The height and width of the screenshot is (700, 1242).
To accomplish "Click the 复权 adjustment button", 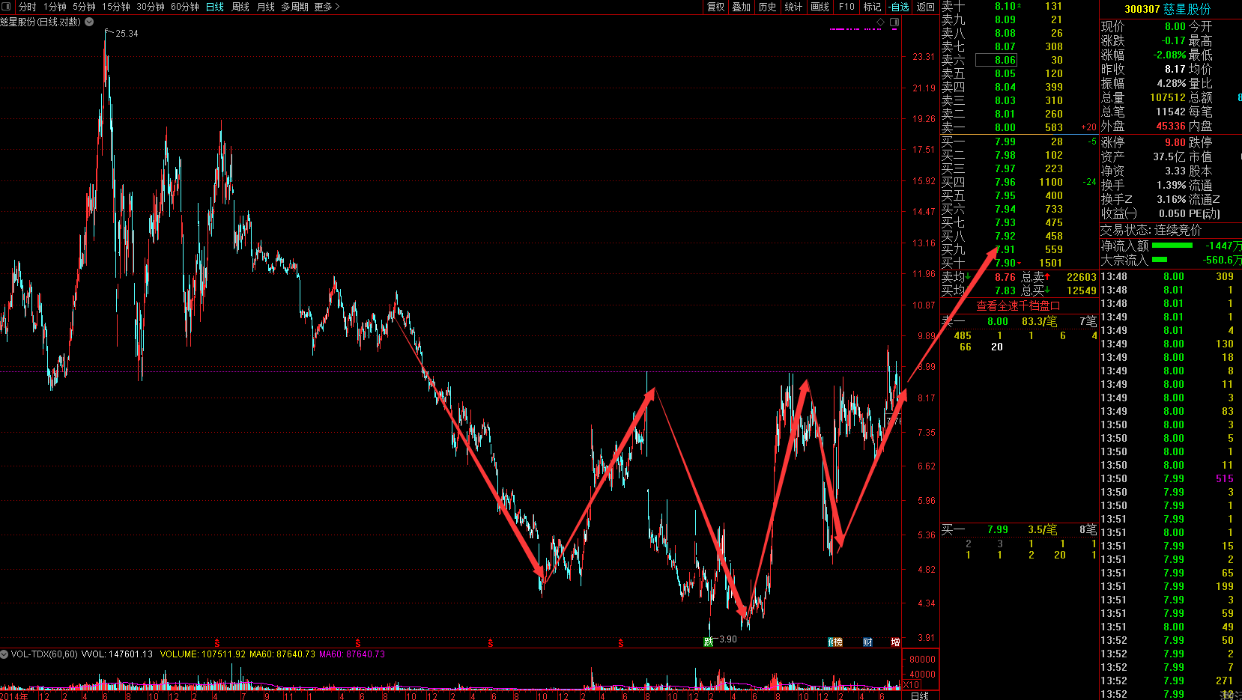I will pyautogui.click(x=715, y=7).
